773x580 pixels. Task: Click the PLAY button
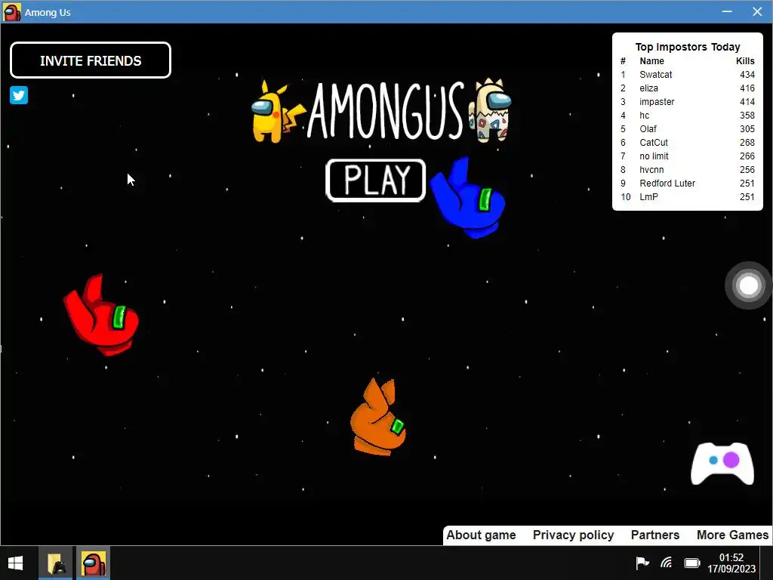(x=376, y=180)
